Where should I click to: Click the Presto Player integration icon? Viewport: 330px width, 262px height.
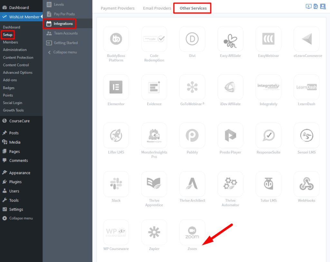pyautogui.click(x=230, y=136)
